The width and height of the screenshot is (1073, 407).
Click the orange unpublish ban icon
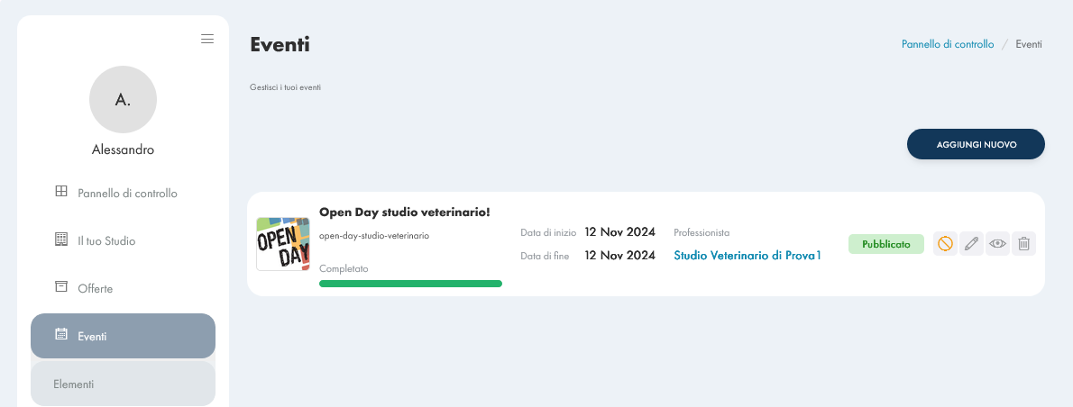click(945, 244)
